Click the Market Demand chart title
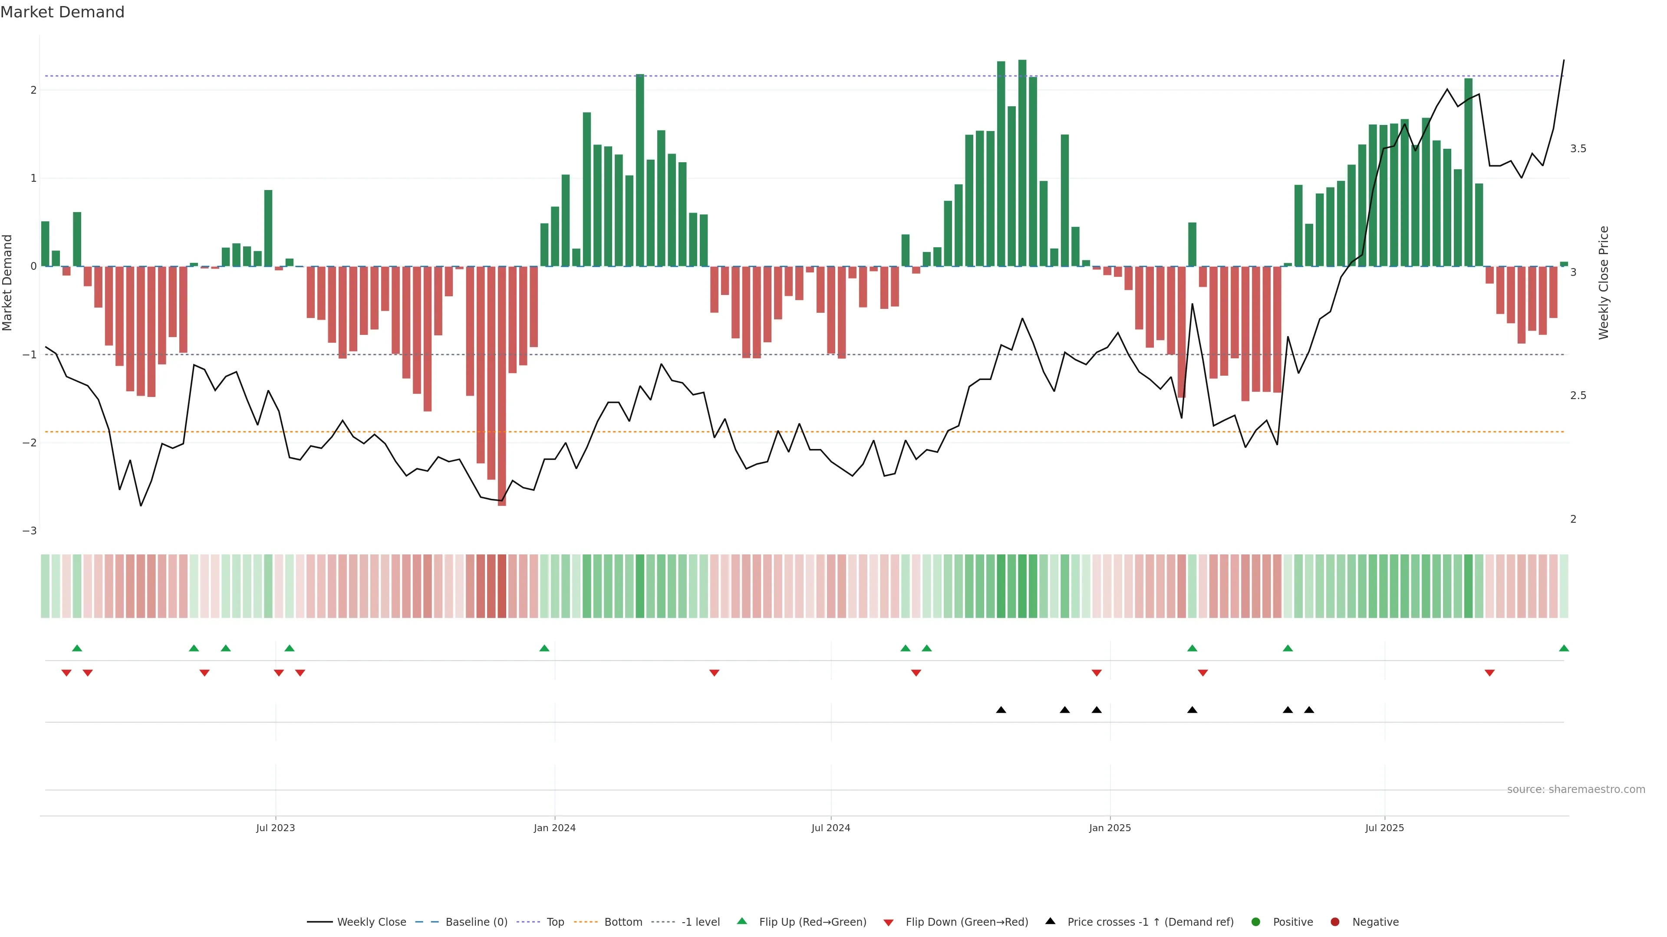Viewport: 1667px width, 937px height. [63, 12]
